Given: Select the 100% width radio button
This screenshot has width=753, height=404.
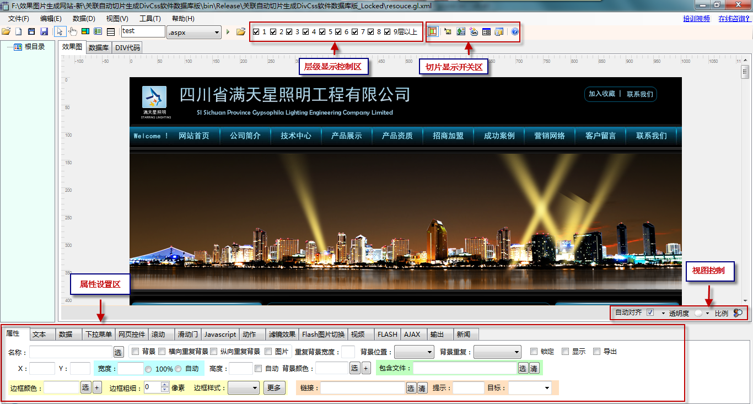Looking at the screenshot, I should (x=148, y=369).
